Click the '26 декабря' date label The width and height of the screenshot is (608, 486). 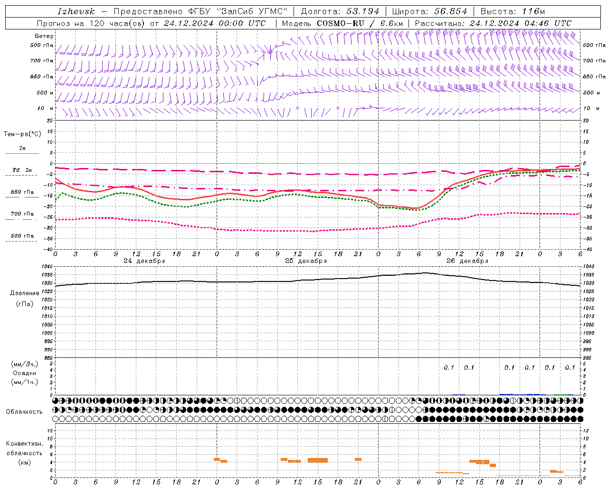click(x=467, y=261)
